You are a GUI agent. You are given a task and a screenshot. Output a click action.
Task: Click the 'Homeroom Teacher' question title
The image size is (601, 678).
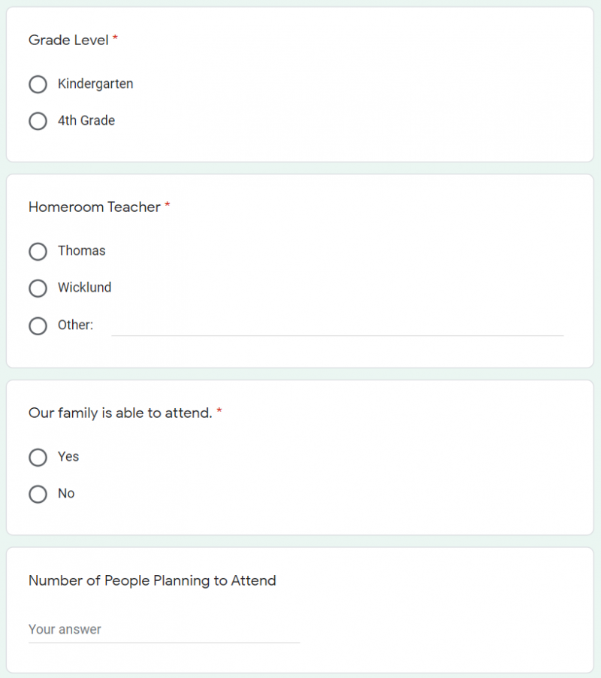(94, 207)
